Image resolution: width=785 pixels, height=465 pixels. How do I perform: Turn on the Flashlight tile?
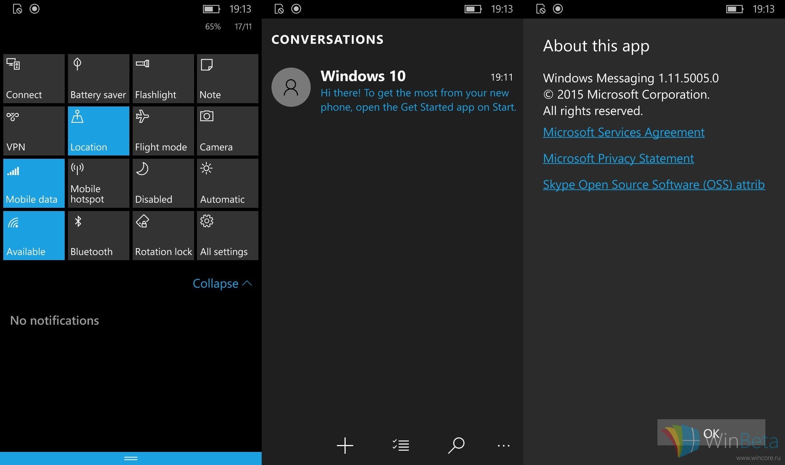(163, 79)
